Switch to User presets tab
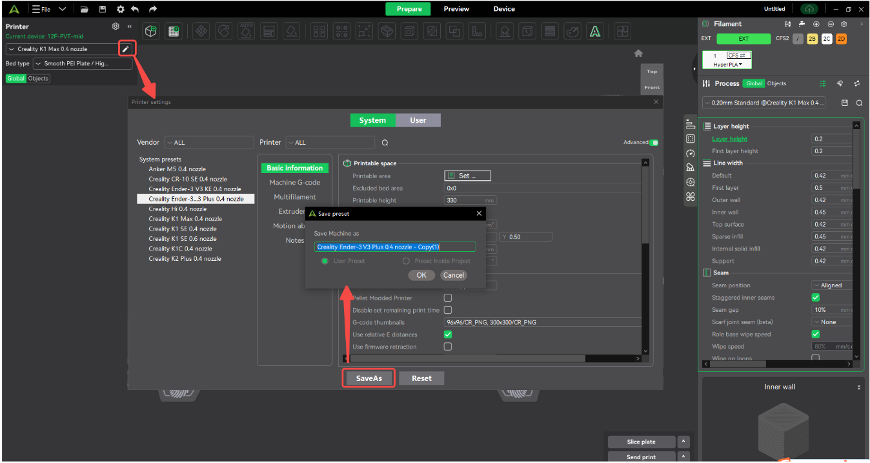 pos(418,120)
